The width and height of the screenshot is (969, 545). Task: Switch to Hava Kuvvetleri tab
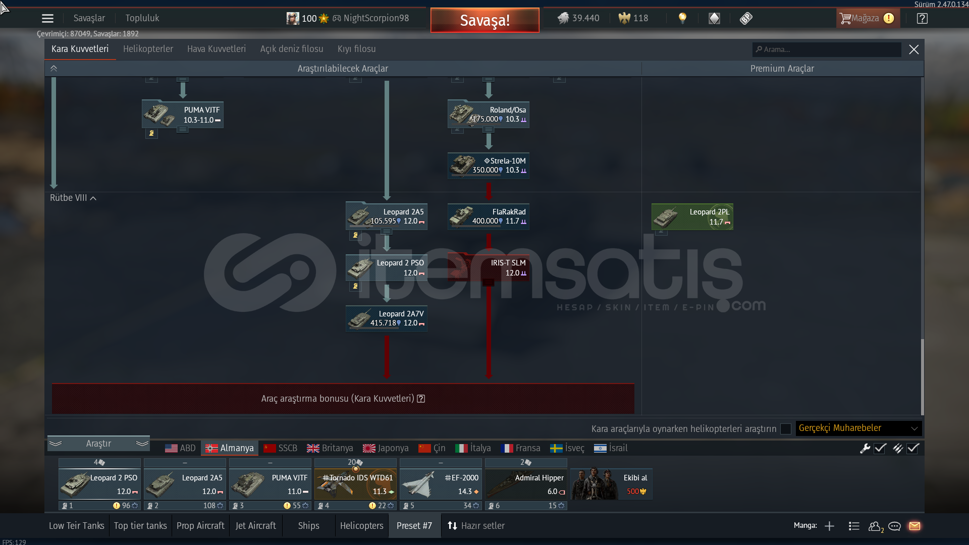[217, 49]
